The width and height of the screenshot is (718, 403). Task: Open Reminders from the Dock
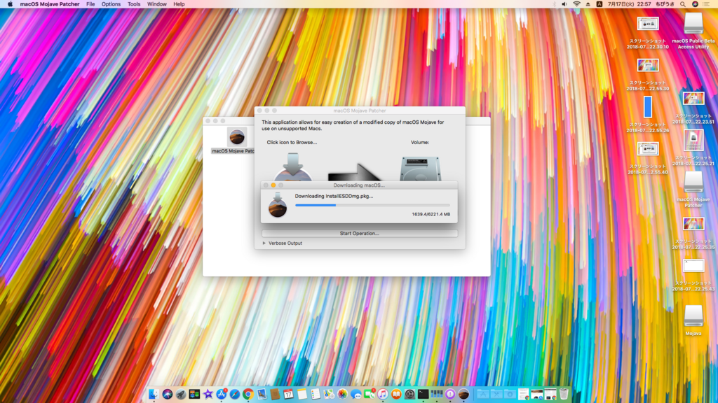click(316, 394)
